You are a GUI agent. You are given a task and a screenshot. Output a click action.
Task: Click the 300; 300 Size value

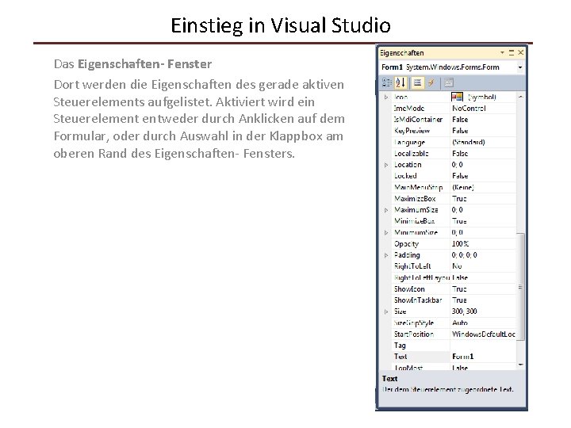point(464,311)
